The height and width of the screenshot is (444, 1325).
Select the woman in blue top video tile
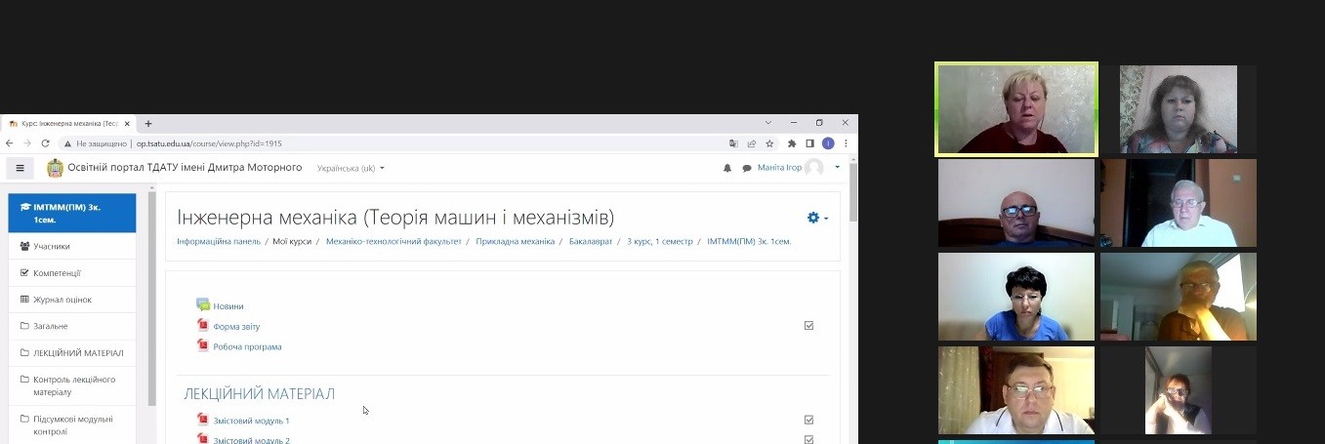click(1016, 297)
